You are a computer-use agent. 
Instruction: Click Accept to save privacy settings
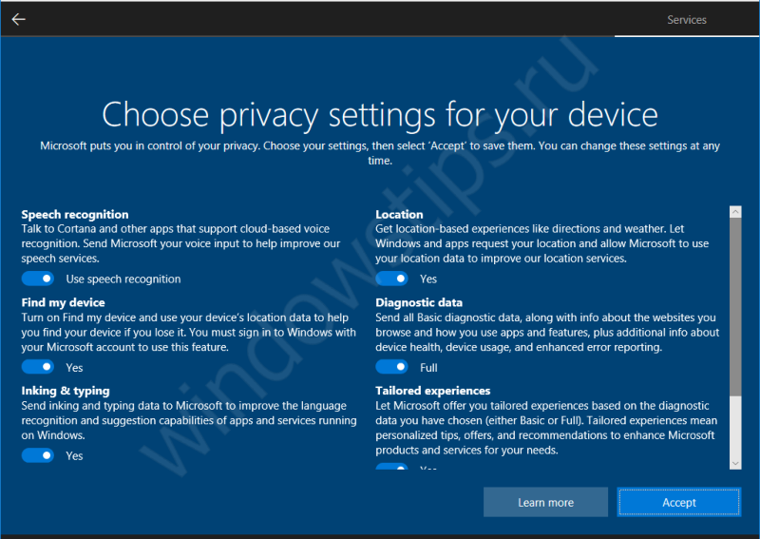pyautogui.click(x=678, y=502)
